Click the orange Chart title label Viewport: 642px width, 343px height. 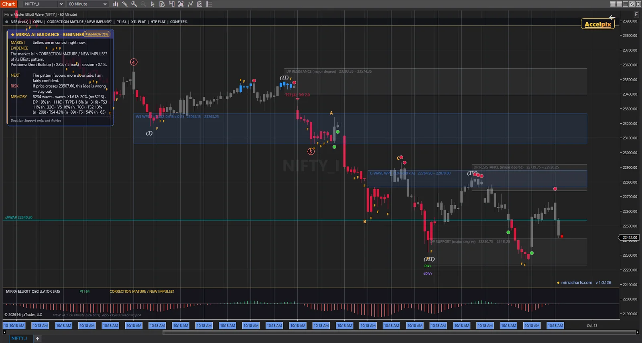8,4
